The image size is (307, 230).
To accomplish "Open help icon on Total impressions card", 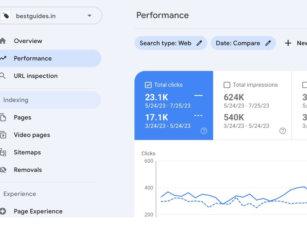I will point(282,131).
